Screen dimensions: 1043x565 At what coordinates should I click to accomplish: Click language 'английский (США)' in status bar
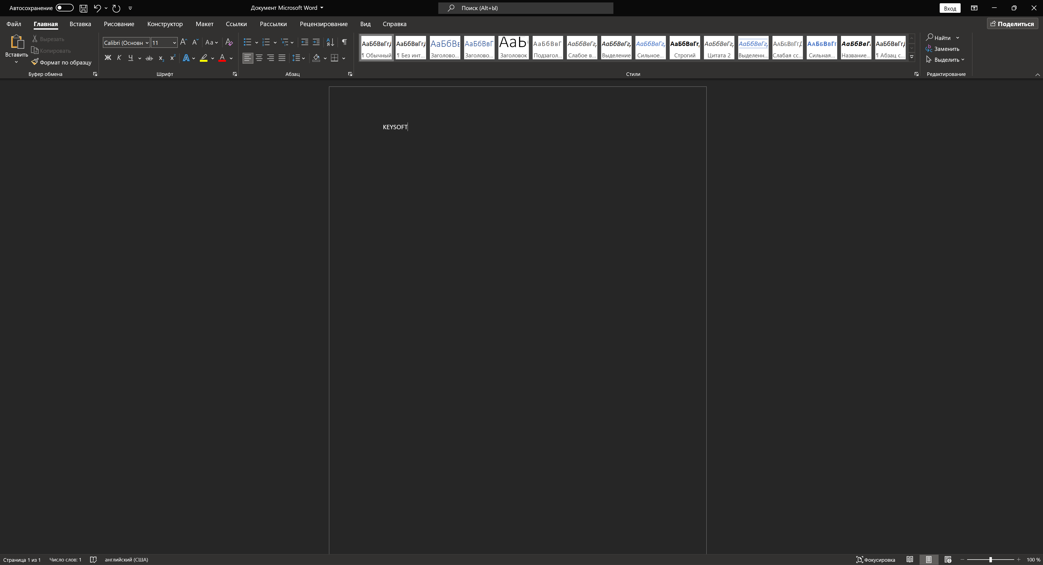(x=126, y=559)
